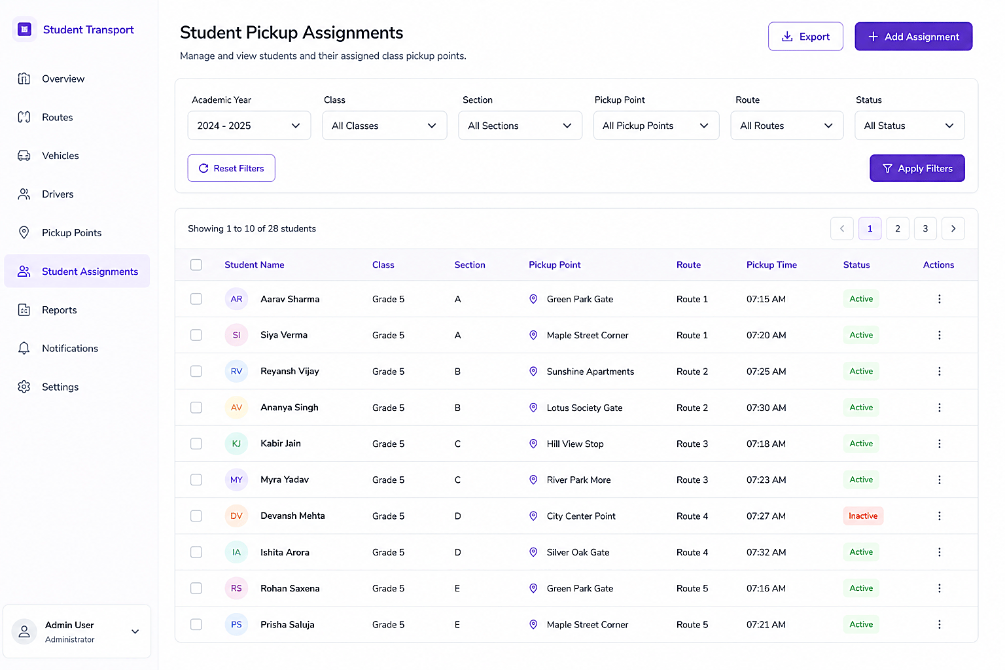Click the RV avatar for Reyansh Vijay

(x=236, y=371)
